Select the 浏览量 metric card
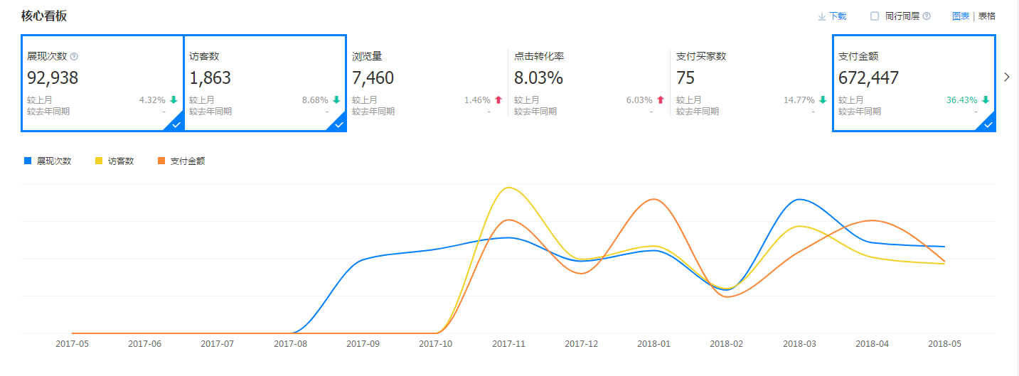 [x=427, y=83]
